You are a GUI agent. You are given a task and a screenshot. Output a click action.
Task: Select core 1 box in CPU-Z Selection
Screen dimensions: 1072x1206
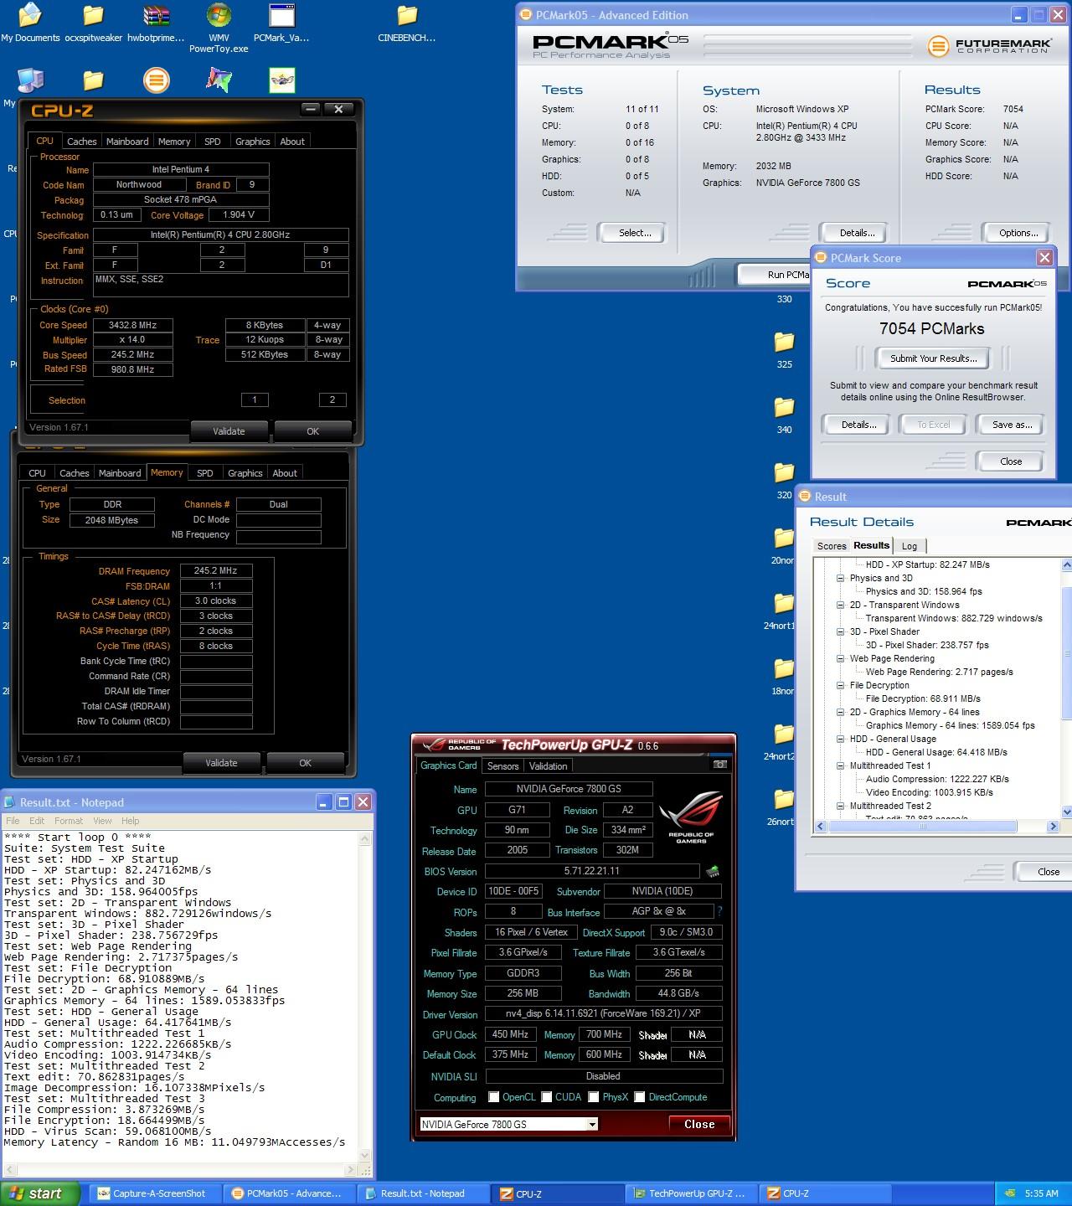point(255,399)
